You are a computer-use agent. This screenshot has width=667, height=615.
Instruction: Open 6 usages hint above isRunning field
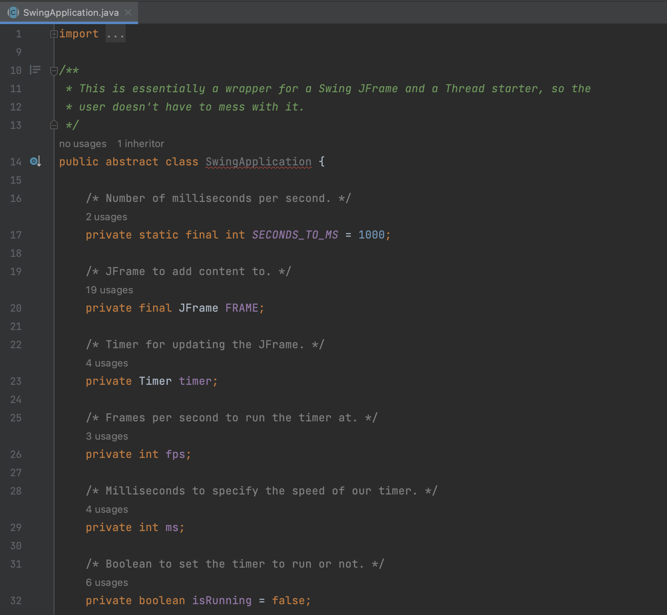click(x=106, y=582)
